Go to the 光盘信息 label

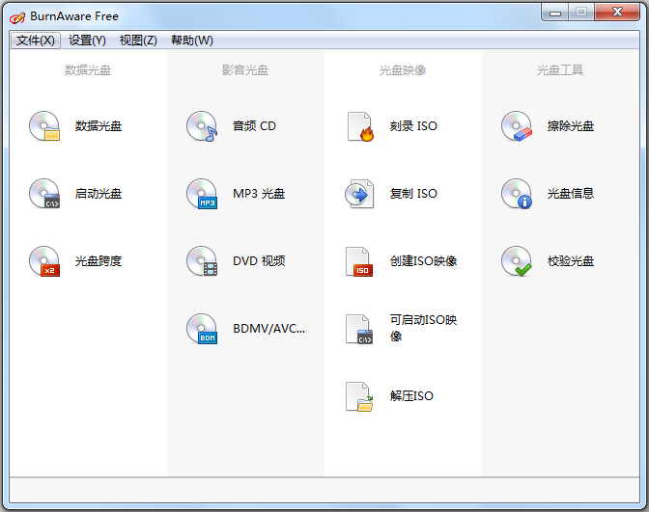pos(571,194)
